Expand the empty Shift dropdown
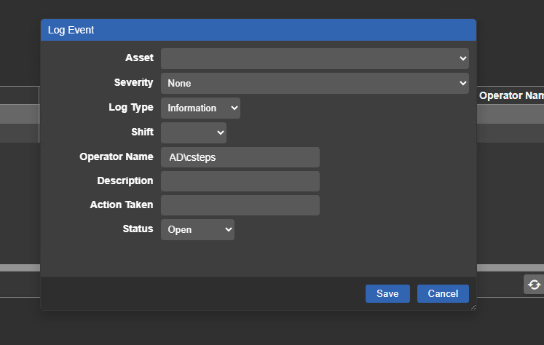The width and height of the screenshot is (544, 345). click(x=193, y=132)
